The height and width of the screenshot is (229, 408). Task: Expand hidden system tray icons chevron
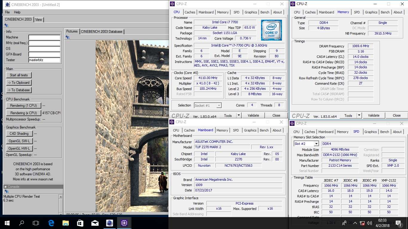click(x=355, y=223)
